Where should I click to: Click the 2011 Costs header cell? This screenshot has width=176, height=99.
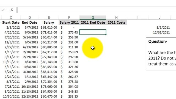coord(116,23)
